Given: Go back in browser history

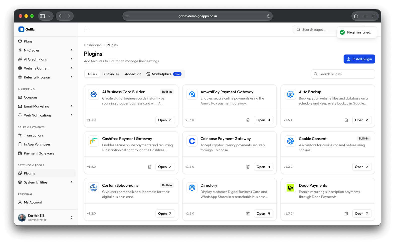Looking at the screenshot, I should (60, 16).
